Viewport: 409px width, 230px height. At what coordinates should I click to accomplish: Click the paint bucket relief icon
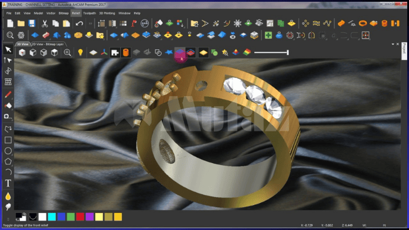[x=159, y=23]
